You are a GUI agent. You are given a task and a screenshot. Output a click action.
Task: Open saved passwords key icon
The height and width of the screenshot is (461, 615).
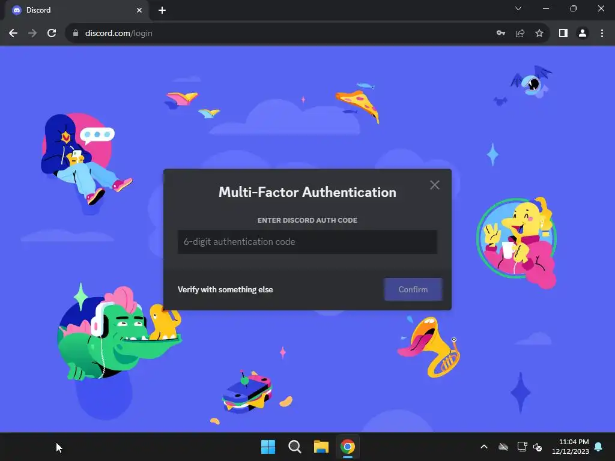coord(500,34)
